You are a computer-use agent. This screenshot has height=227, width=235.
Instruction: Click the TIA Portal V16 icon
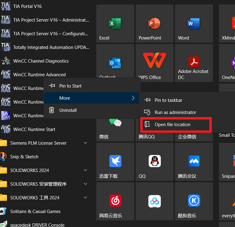[x=6, y=6]
